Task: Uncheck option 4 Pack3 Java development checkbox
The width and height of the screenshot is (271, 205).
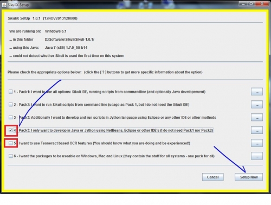Action: tap(11, 130)
